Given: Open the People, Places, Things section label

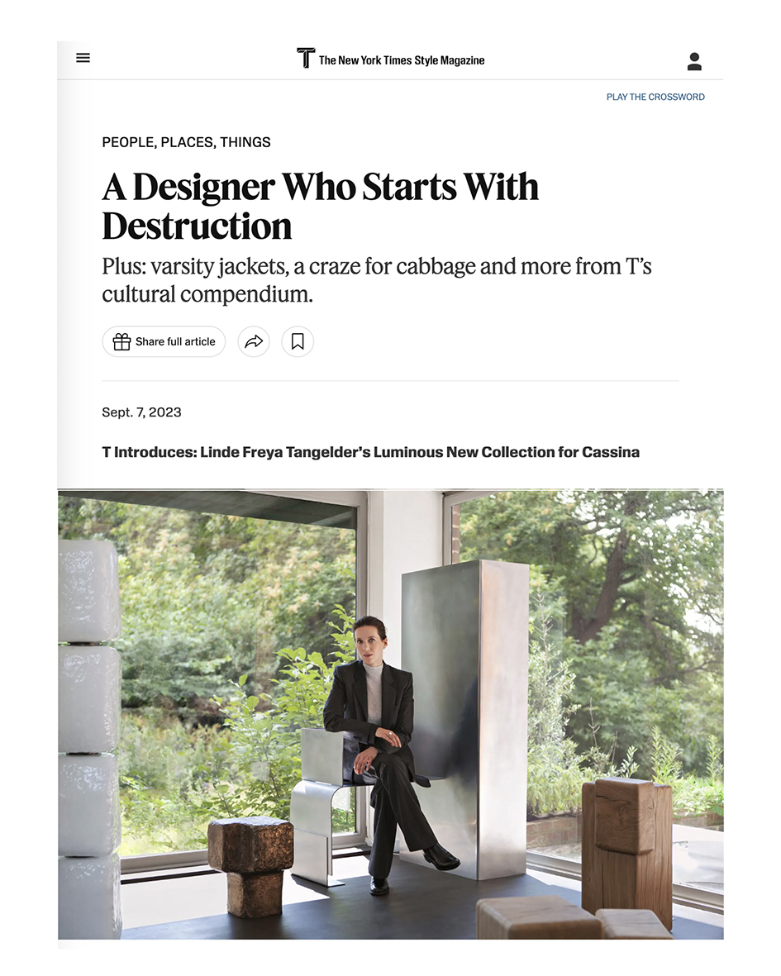Looking at the screenshot, I should (186, 142).
